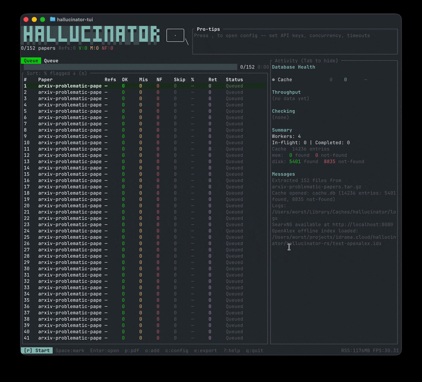Quit via the q:quit hint
Screen dimensions: 422x382
coord(254,351)
